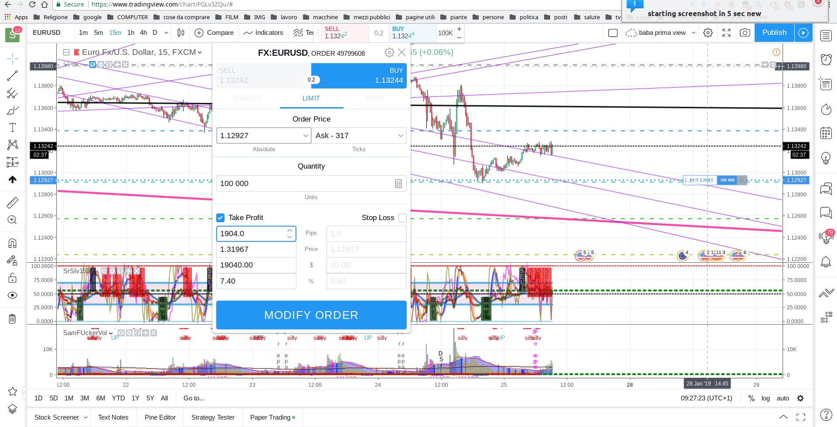The height and width of the screenshot is (427, 837).
Task: Open the notifications bell panel
Action: [826, 262]
